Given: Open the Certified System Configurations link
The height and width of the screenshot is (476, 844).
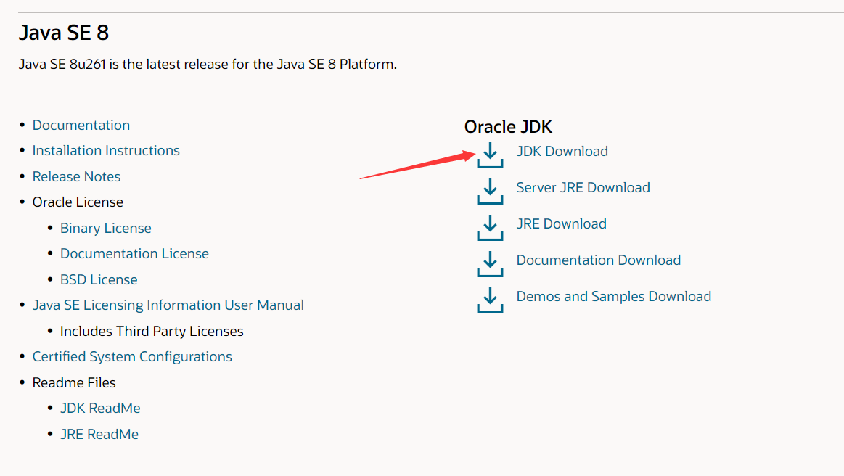Looking at the screenshot, I should [x=132, y=357].
